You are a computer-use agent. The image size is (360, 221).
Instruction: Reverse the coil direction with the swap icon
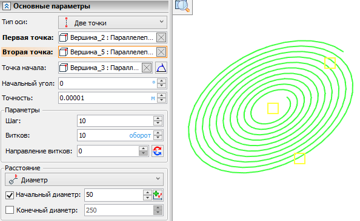(158, 151)
